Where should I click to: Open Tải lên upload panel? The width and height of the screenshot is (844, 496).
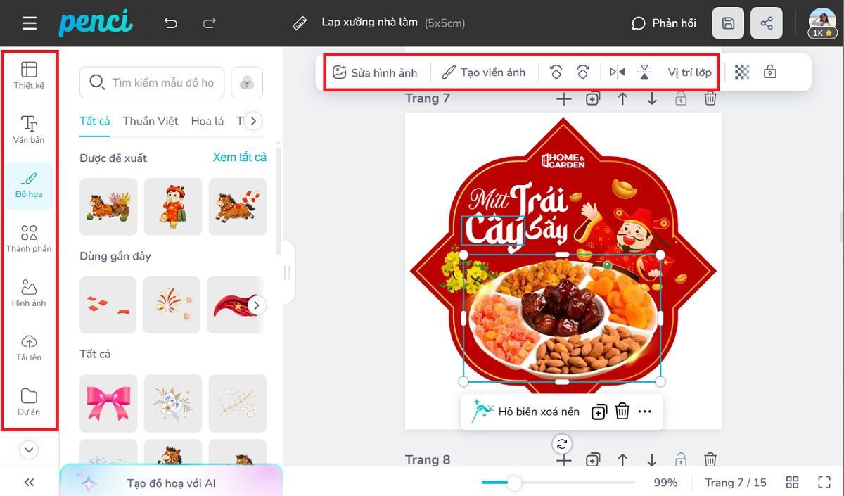pos(29,348)
